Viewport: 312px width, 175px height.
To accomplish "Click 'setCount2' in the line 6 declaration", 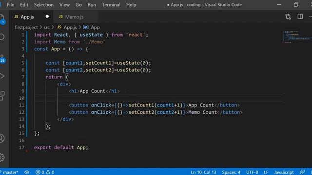I will click(98, 70).
